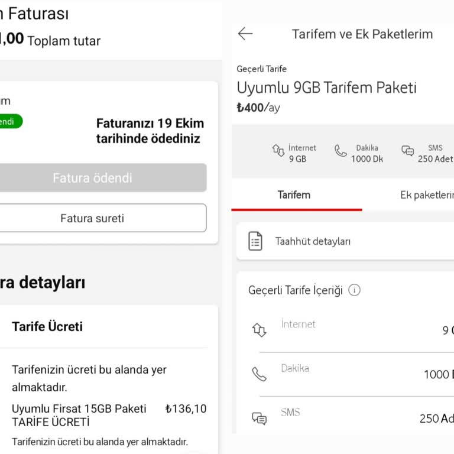Open info icon next to Geçerli Tarife İçeriği
The image size is (454, 454).
pos(354,290)
